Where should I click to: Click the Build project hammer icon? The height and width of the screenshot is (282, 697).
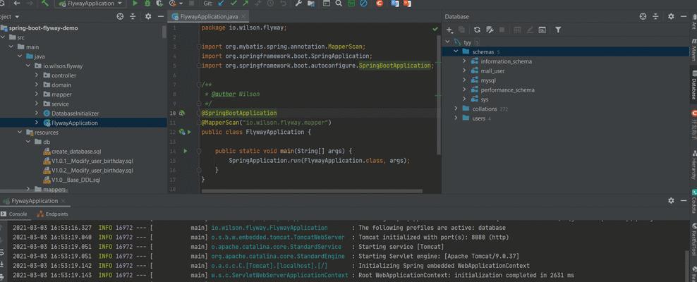click(45, 3)
